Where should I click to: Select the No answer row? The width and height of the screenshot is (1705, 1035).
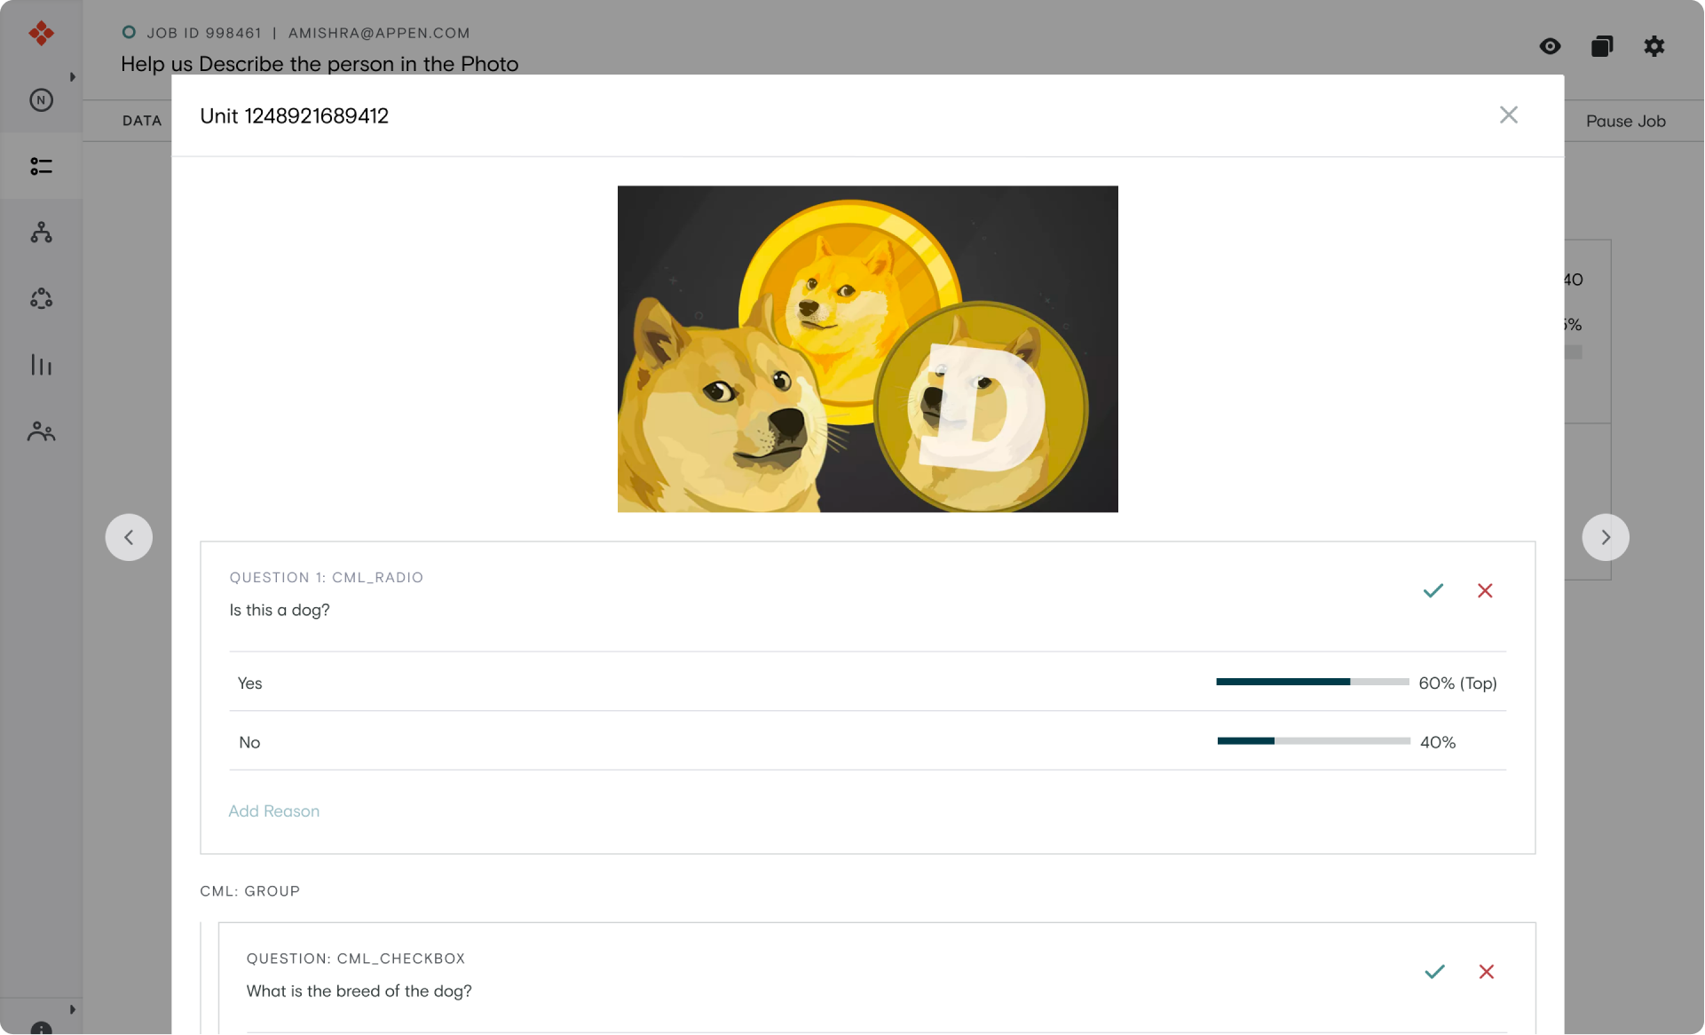pos(867,741)
